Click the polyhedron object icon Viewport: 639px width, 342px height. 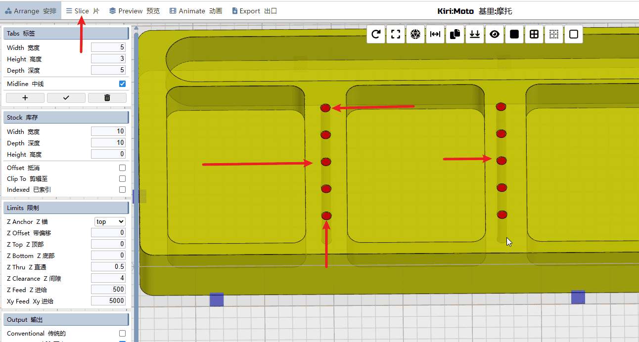(x=415, y=34)
